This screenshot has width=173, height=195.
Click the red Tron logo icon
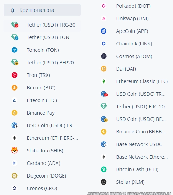pyautogui.click(x=14, y=75)
